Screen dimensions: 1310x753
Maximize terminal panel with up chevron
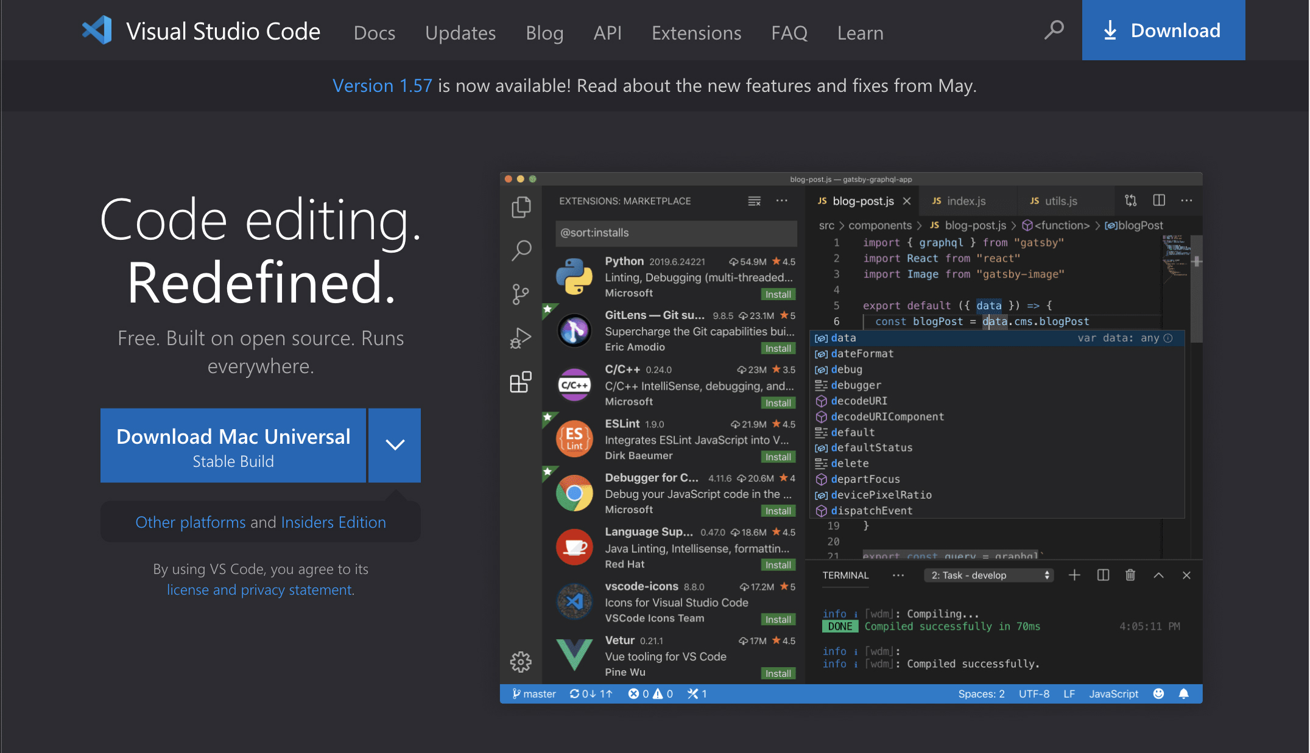coord(1158,575)
